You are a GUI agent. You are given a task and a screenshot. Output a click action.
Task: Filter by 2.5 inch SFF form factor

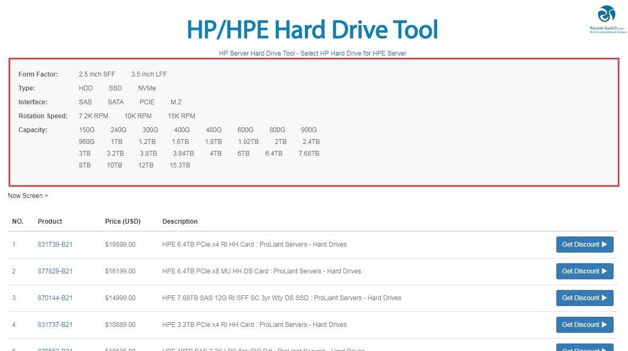tap(97, 74)
